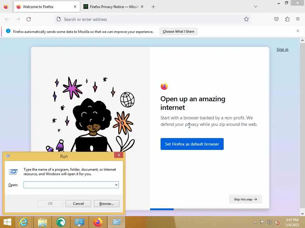Open the green round app in taskbar
305x228 pixels.
61,222
